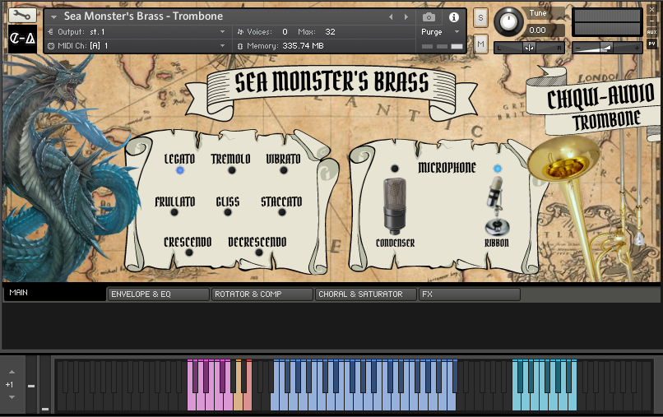Screen dimensions: 663x417
Task: Switch to the ENVELOPE & EQ tab
Action: (159, 294)
